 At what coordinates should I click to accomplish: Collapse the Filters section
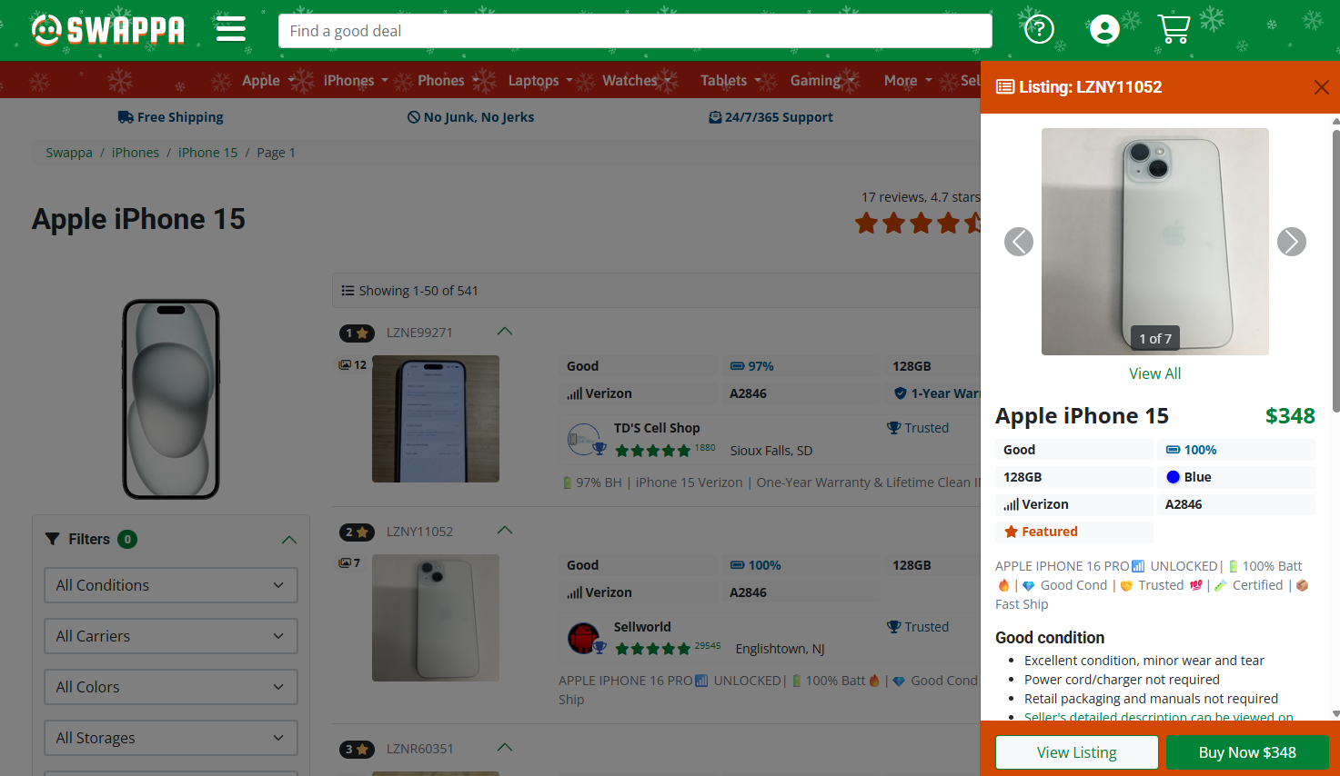(289, 540)
